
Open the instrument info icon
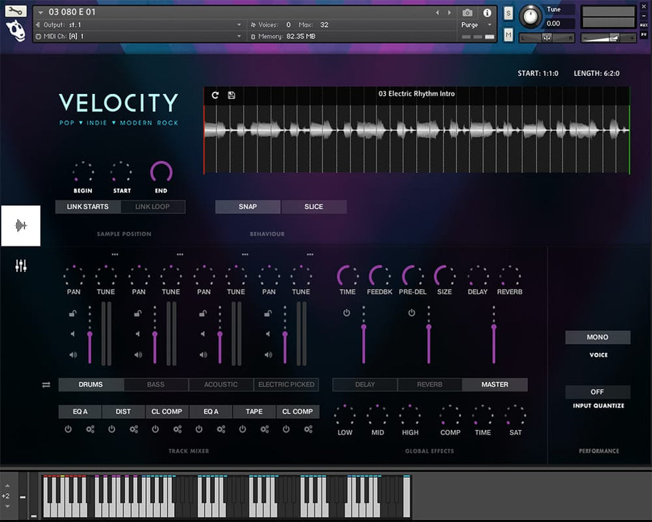487,13
